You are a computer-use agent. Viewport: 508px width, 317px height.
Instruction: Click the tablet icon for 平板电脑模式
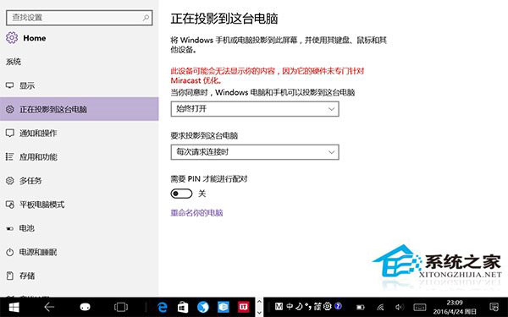point(9,205)
